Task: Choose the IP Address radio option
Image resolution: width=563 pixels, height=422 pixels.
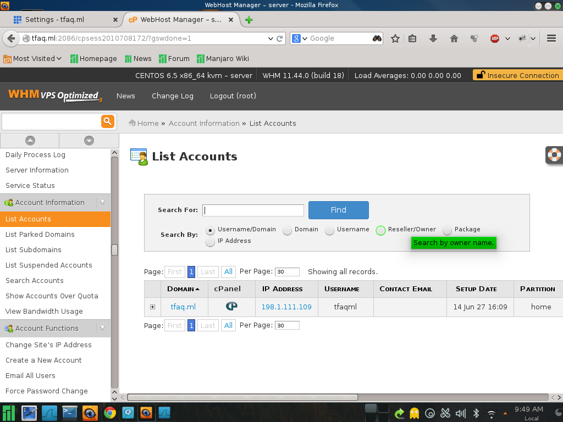Action: (210, 242)
